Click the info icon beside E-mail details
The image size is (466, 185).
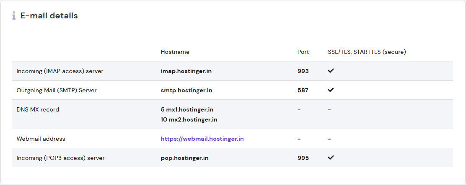14,16
